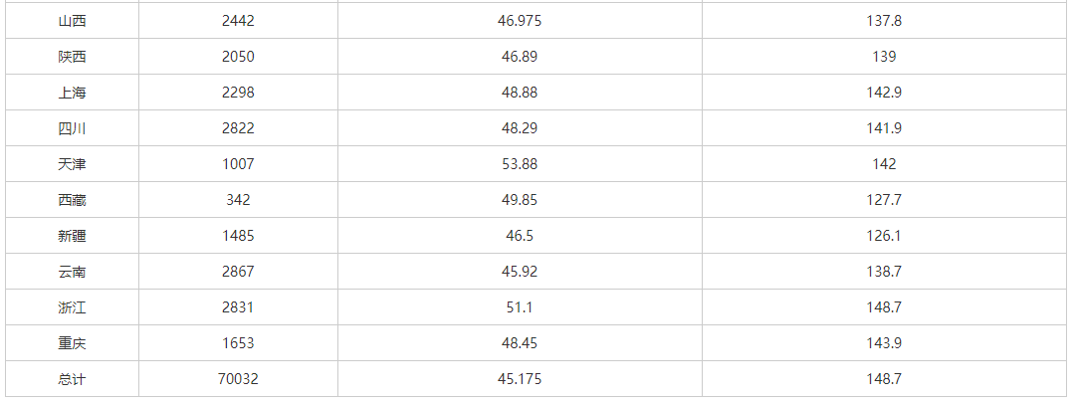Viewport: 1071px width, 401px height.
Task: Click the 山西 province cell
Action: (x=72, y=21)
